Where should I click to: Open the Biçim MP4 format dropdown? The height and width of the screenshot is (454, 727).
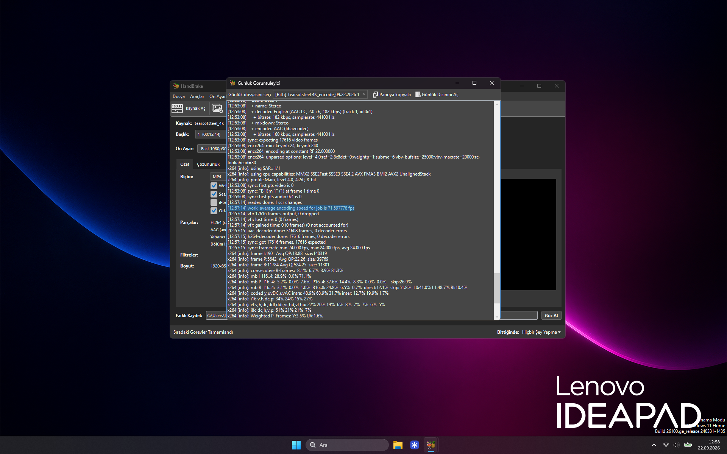(218, 177)
